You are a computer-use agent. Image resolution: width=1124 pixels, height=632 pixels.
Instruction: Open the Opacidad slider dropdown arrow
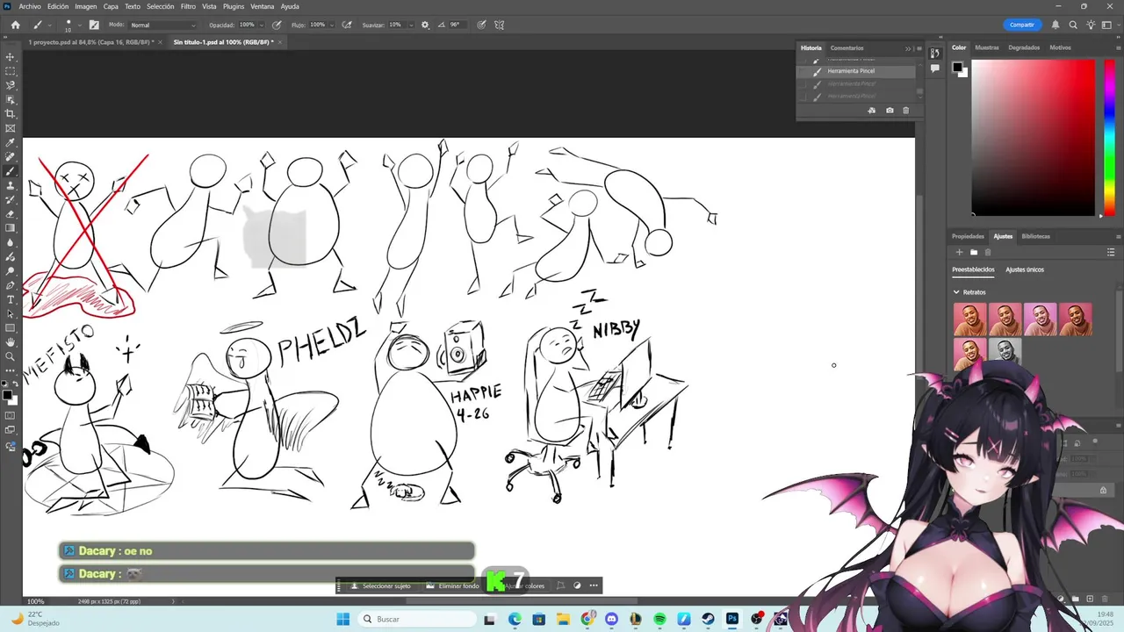[261, 25]
